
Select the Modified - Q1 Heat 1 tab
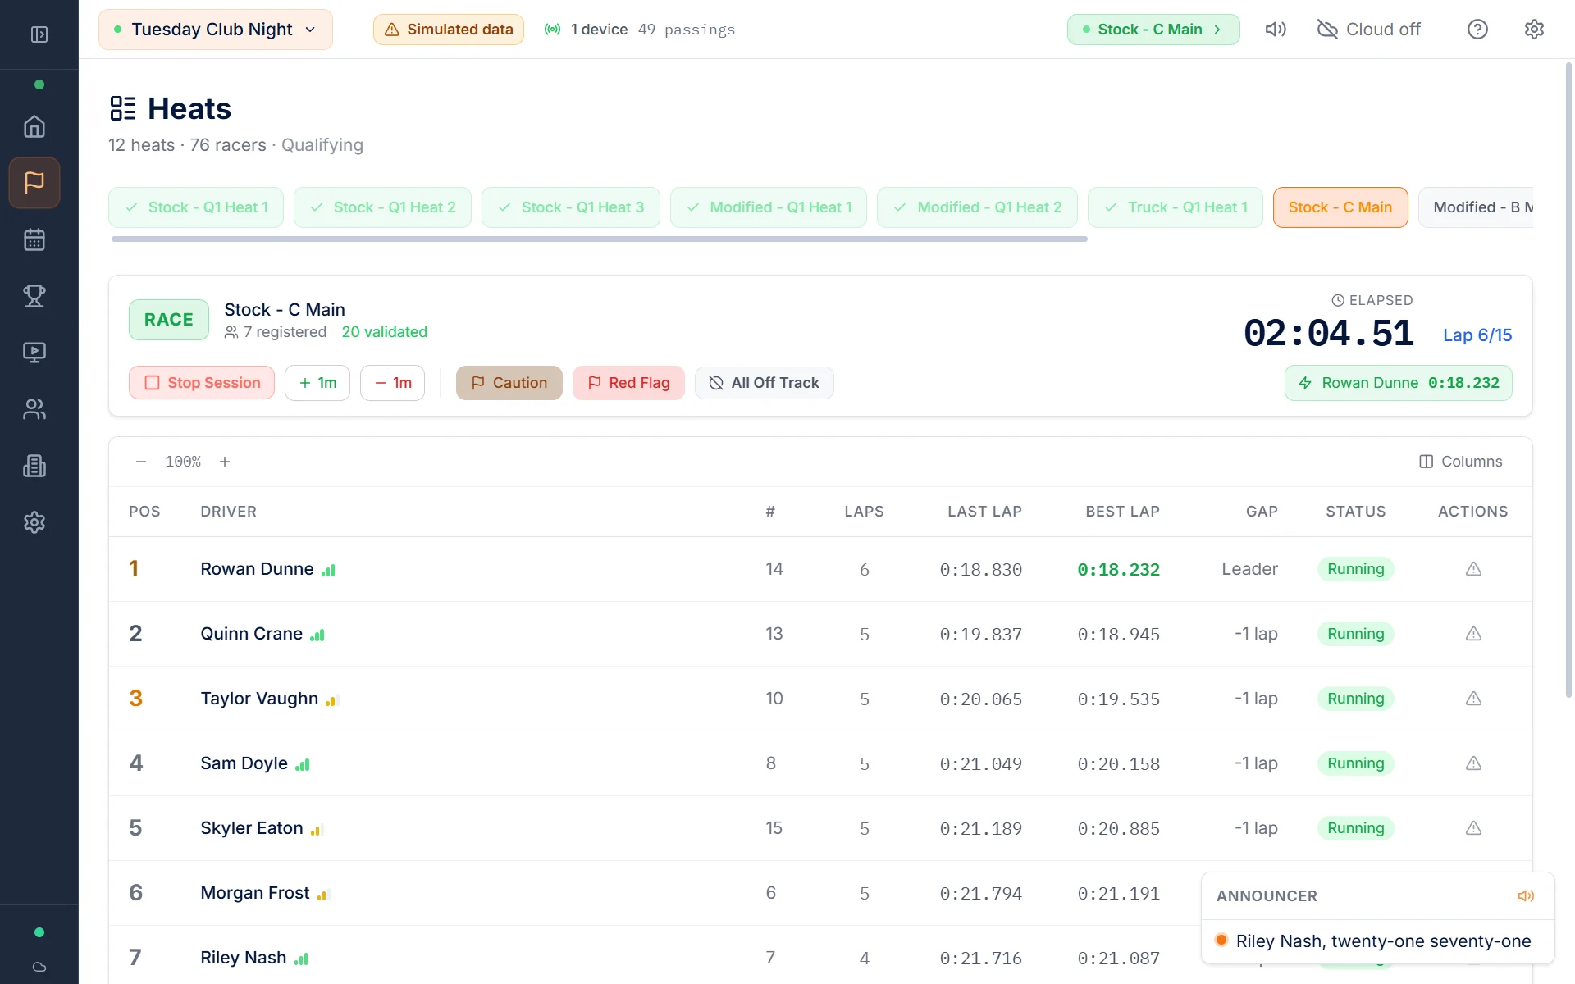pyautogui.click(x=769, y=207)
